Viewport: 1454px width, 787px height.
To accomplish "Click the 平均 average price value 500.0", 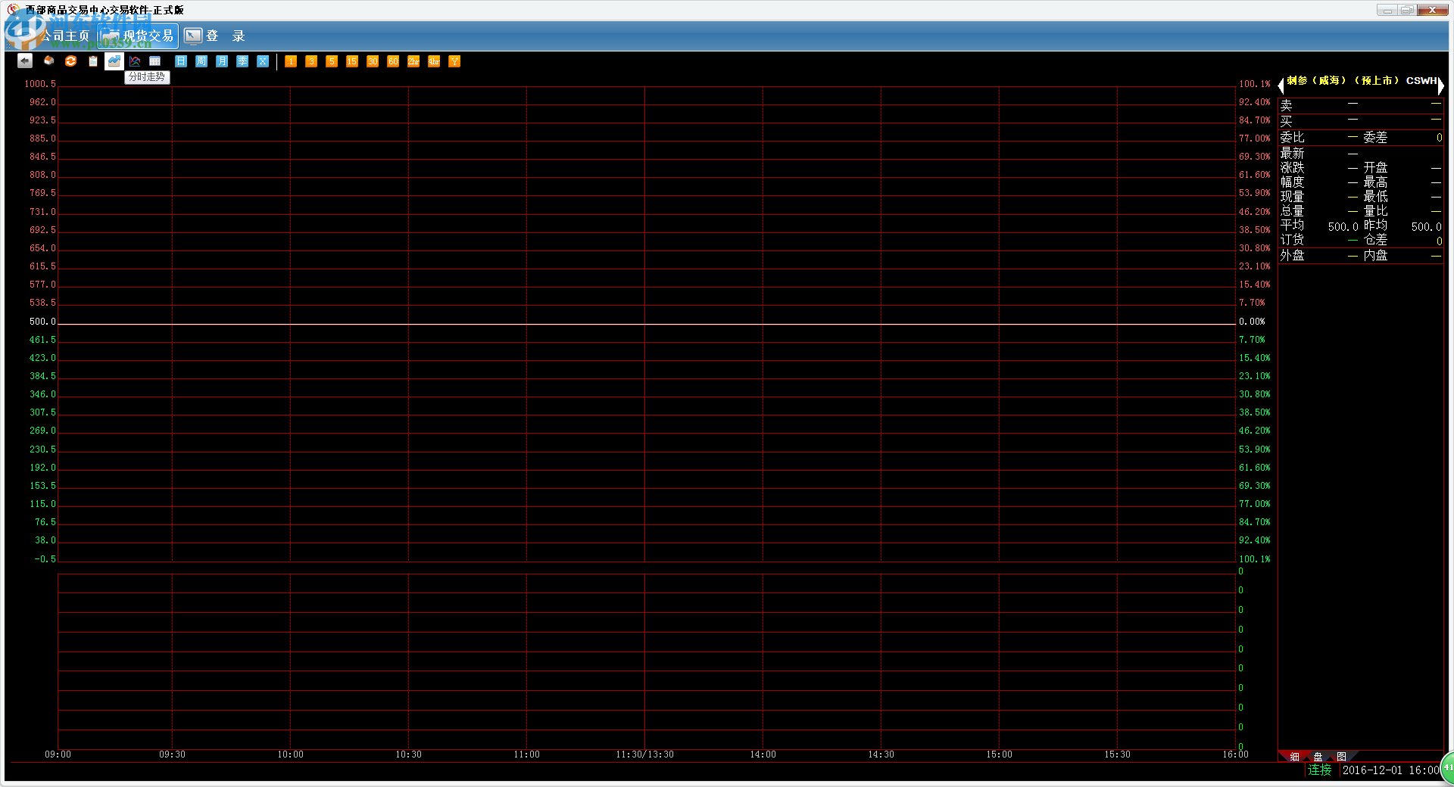I will (x=1343, y=227).
